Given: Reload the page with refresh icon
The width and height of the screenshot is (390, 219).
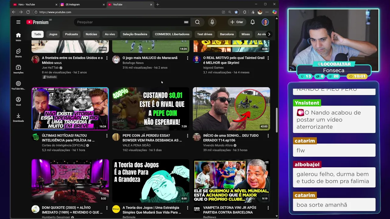Looking at the screenshot, I should click(28, 12).
